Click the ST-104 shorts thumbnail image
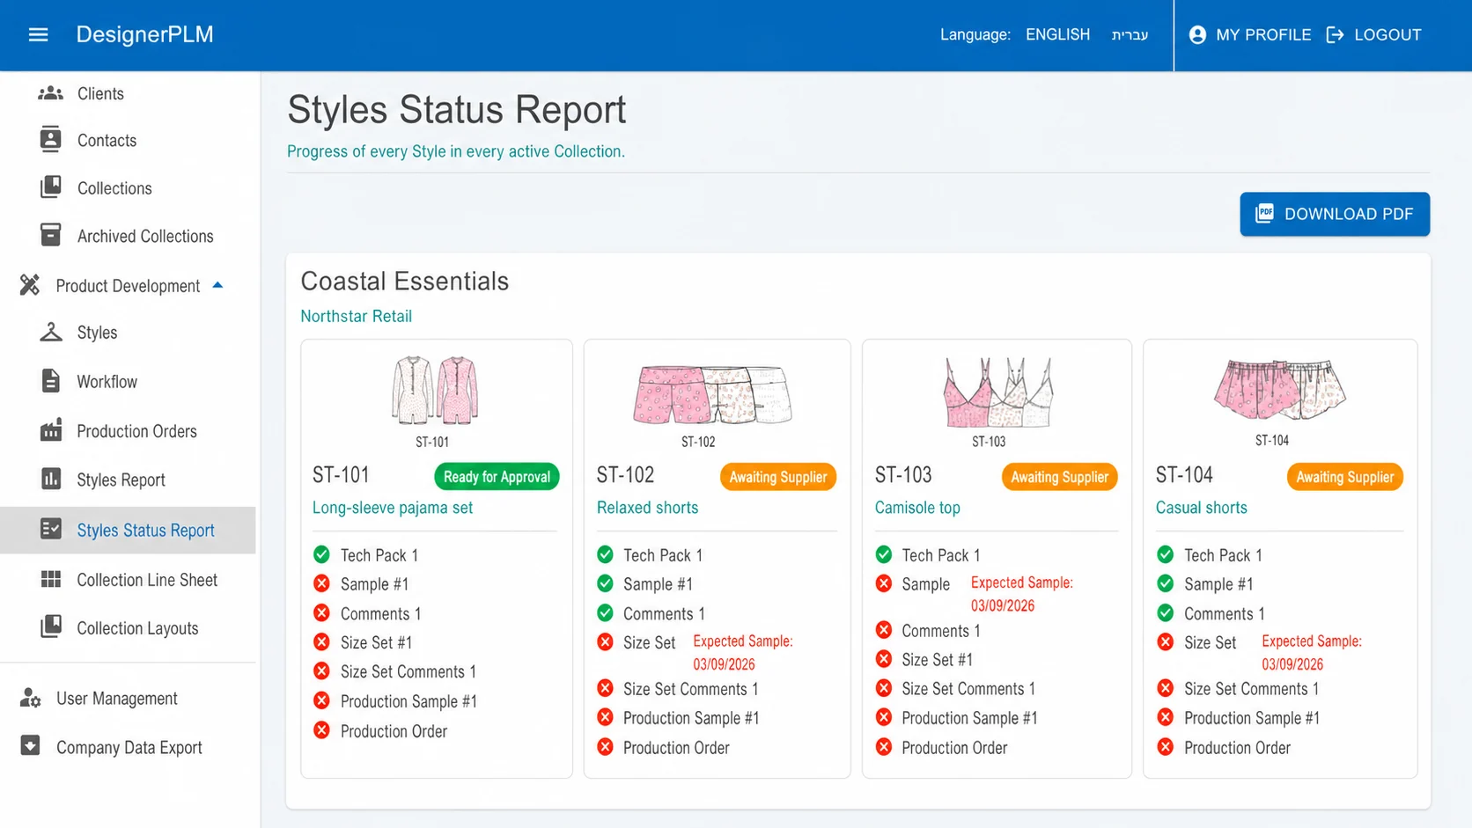Viewport: 1472px width, 828px height. (1279, 389)
